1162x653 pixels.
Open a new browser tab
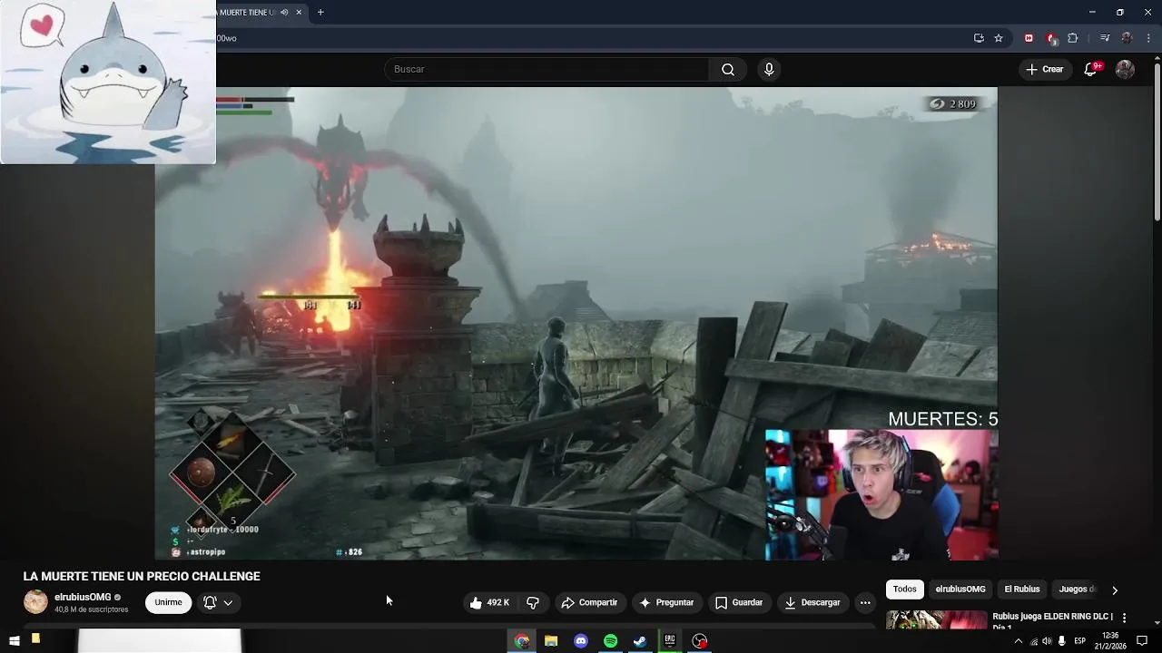320,13
